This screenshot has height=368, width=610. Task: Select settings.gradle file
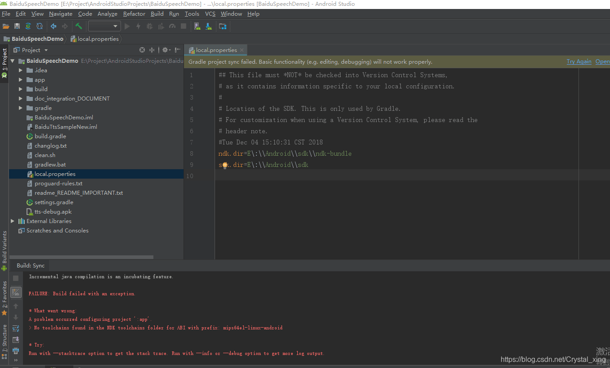(54, 202)
